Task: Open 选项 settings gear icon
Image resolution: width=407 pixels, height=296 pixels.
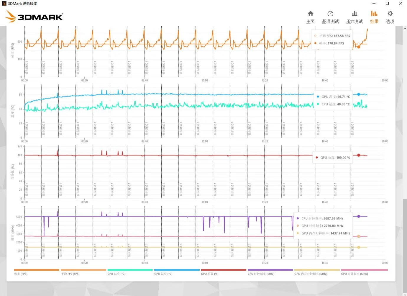Action: (x=390, y=17)
